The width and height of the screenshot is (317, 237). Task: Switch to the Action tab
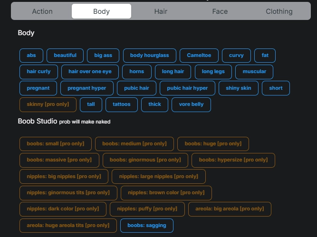click(x=42, y=11)
